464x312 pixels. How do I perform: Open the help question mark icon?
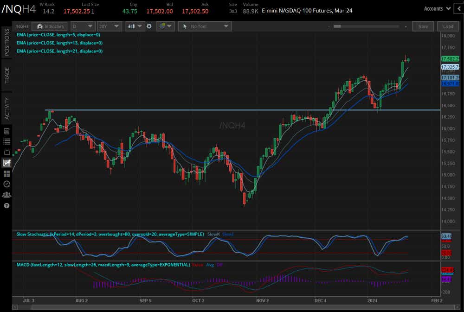pos(6,206)
